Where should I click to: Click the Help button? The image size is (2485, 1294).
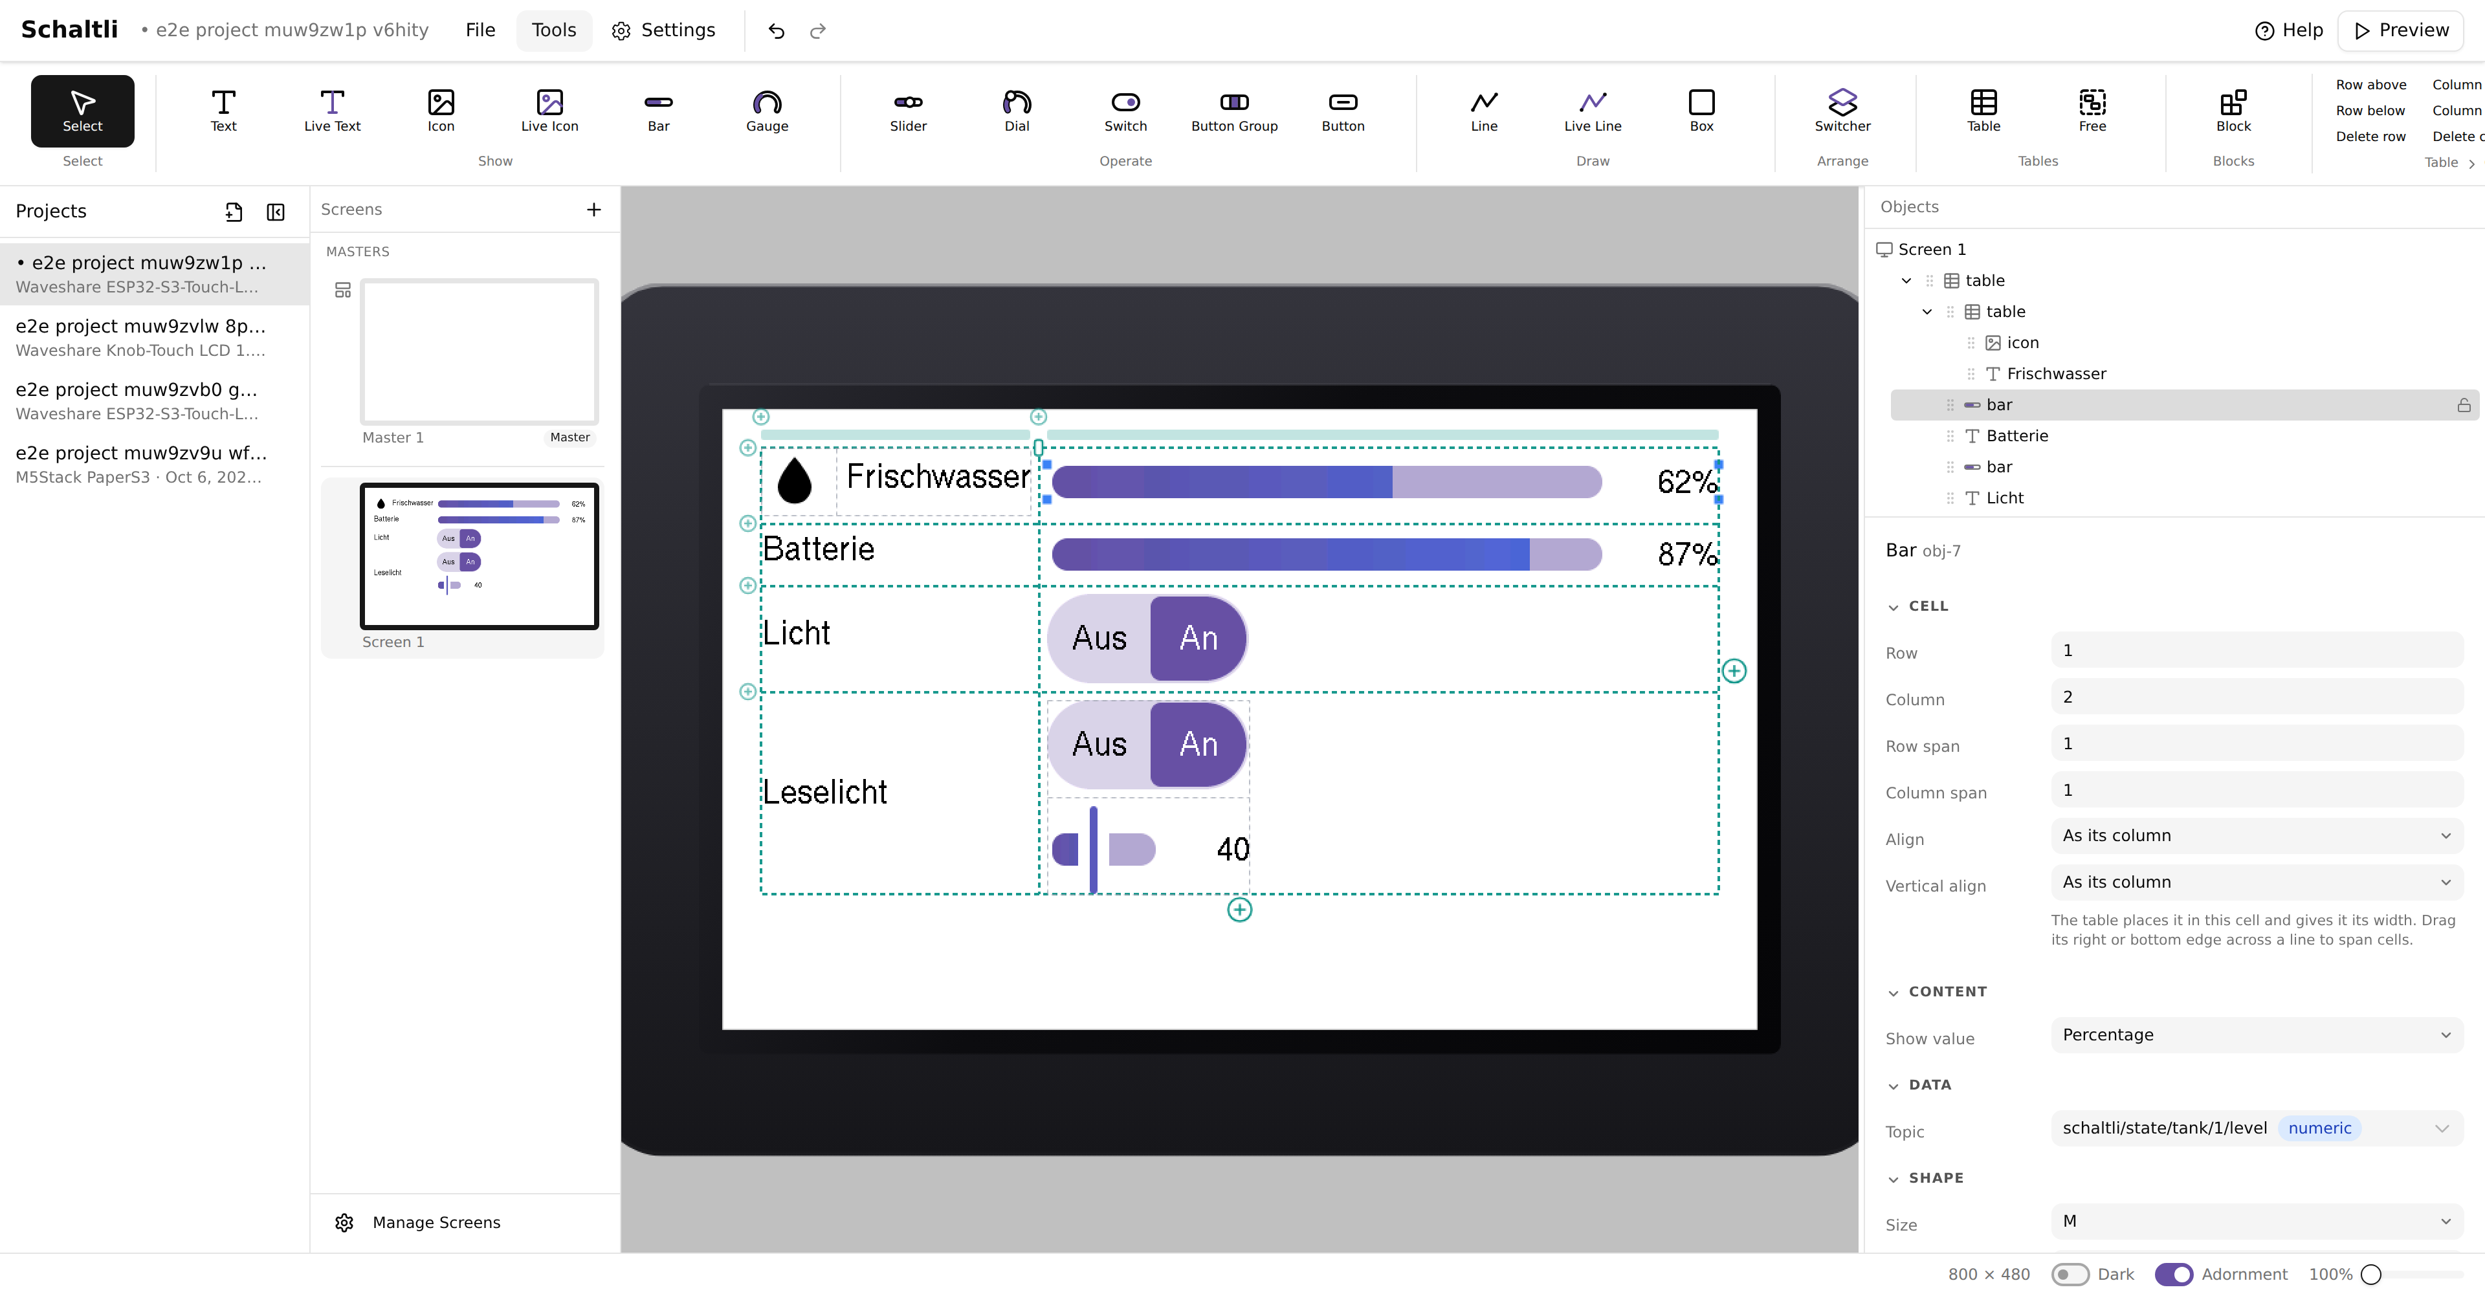tap(2288, 30)
